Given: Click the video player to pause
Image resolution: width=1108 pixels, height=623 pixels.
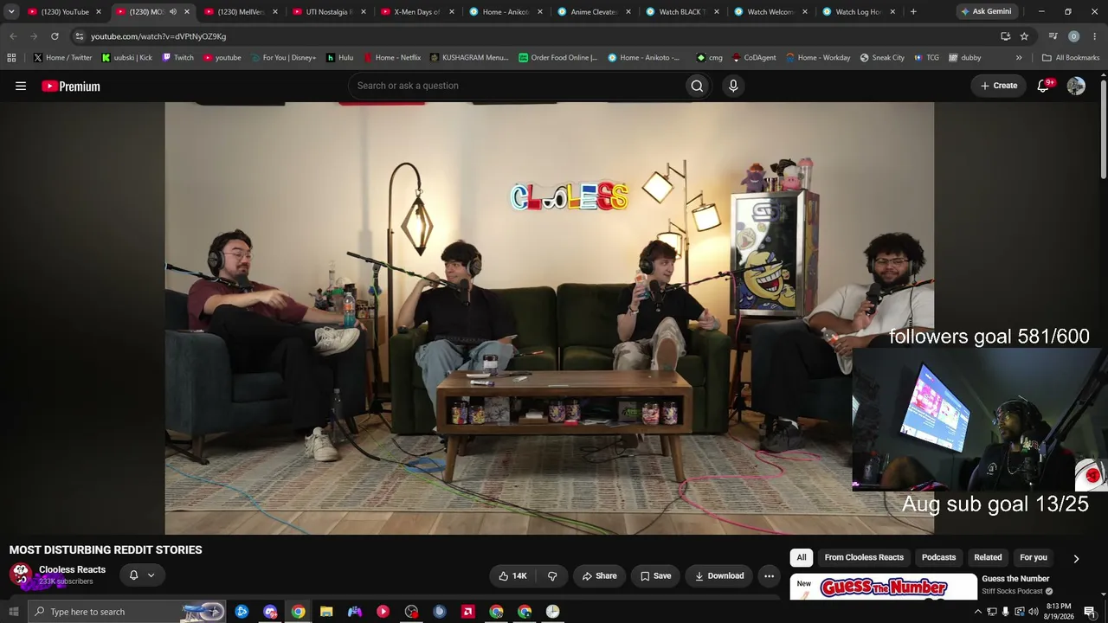Looking at the screenshot, I should click(549, 318).
